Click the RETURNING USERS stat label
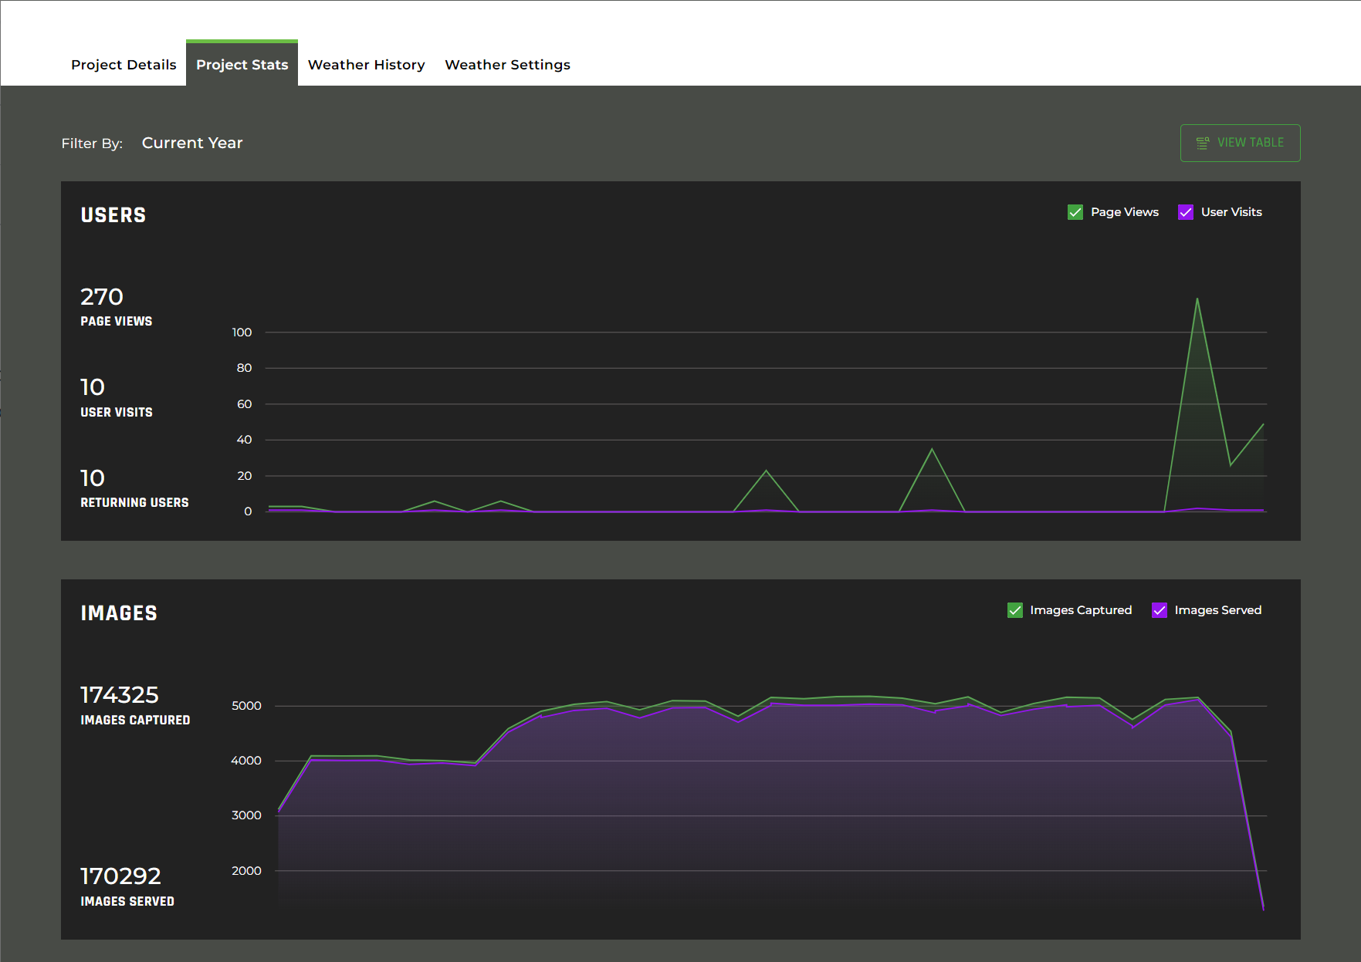Viewport: 1361px width, 962px height. pyautogui.click(x=134, y=503)
